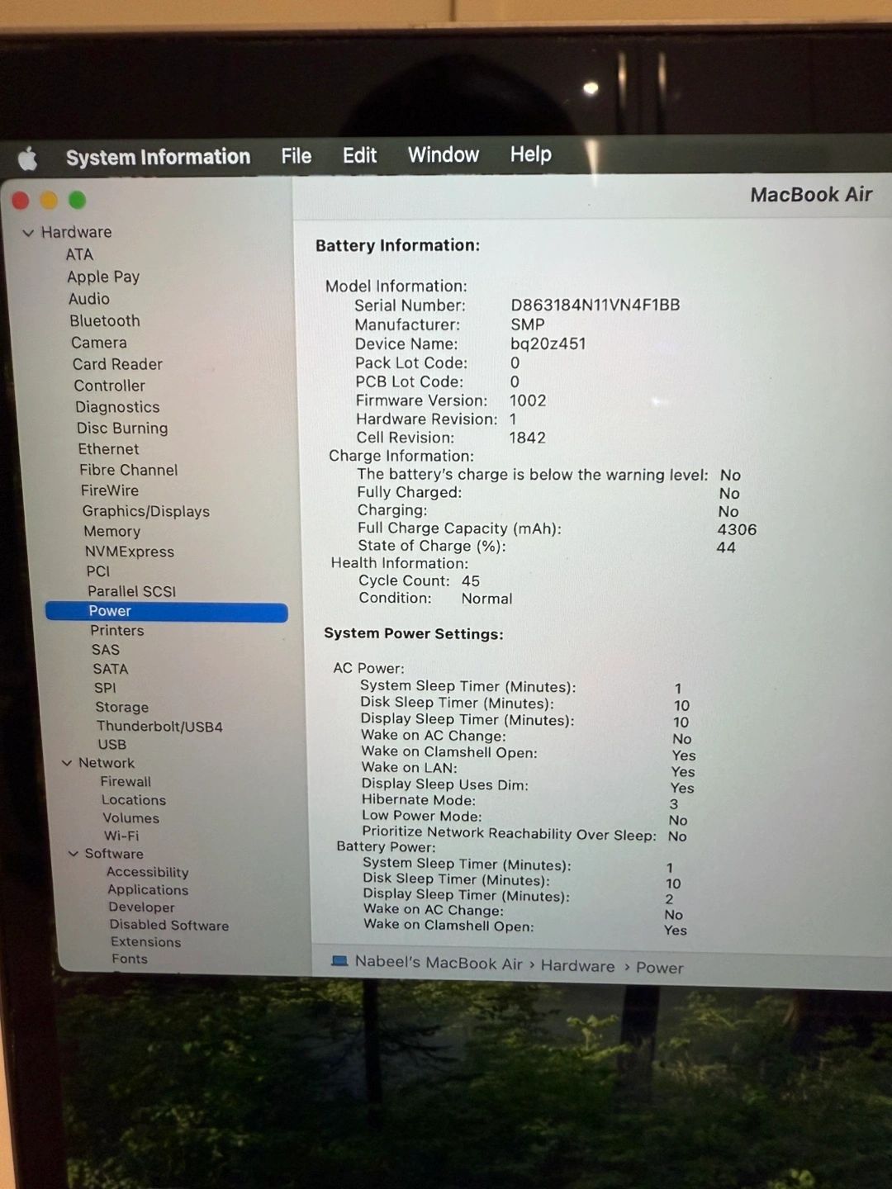The width and height of the screenshot is (892, 1189).
Task: Select Audio in the sidebar
Action: [x=88, y=299]
